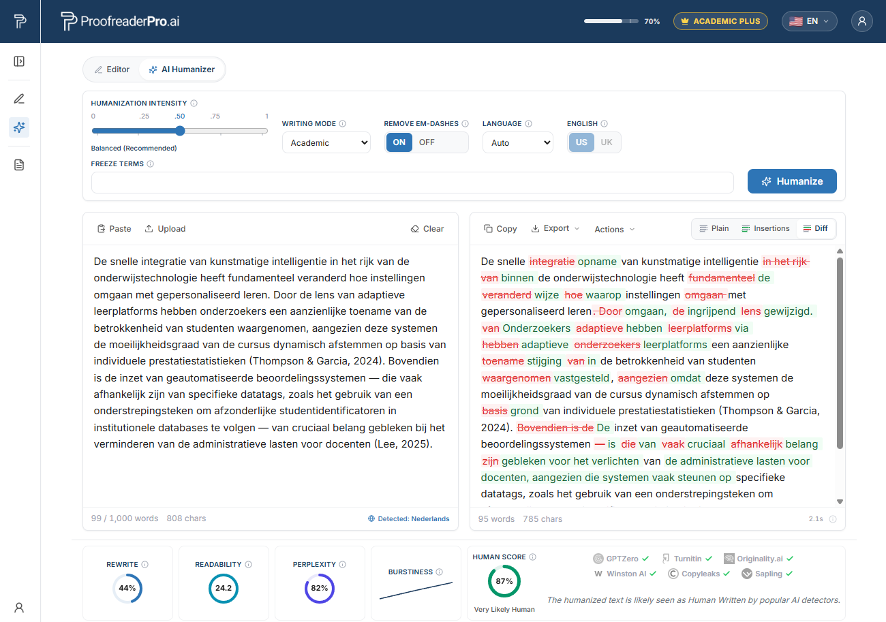Click the Originality.ai detector badge
886x622 pixels.
(759, 559)
